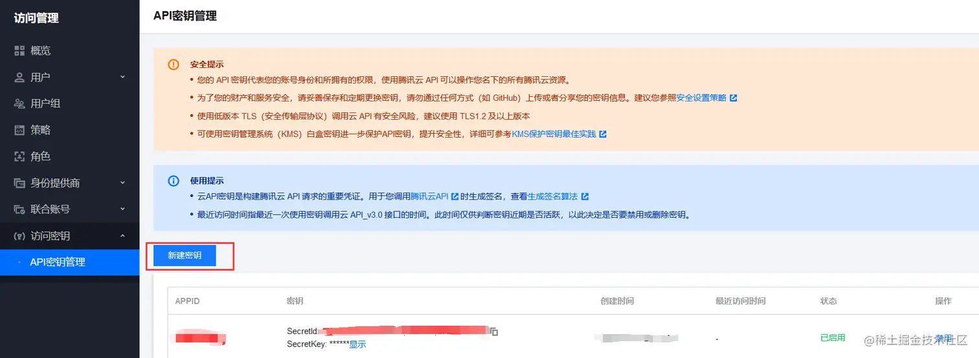This screenshot has height=358, width=979.
Task: Click the 最近访问时间 column header
Action: click(740, 301)
